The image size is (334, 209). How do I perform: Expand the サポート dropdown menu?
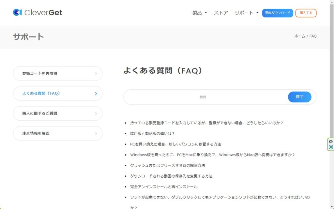tap(246, 13)
